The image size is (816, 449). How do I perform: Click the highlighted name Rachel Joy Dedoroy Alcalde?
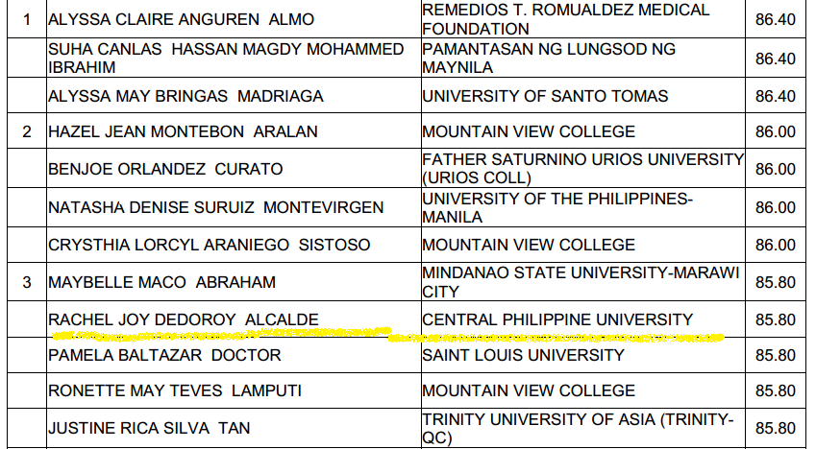[x=183, y=319]
